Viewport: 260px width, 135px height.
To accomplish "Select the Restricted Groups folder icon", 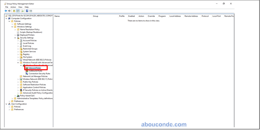I will [21, 49].
